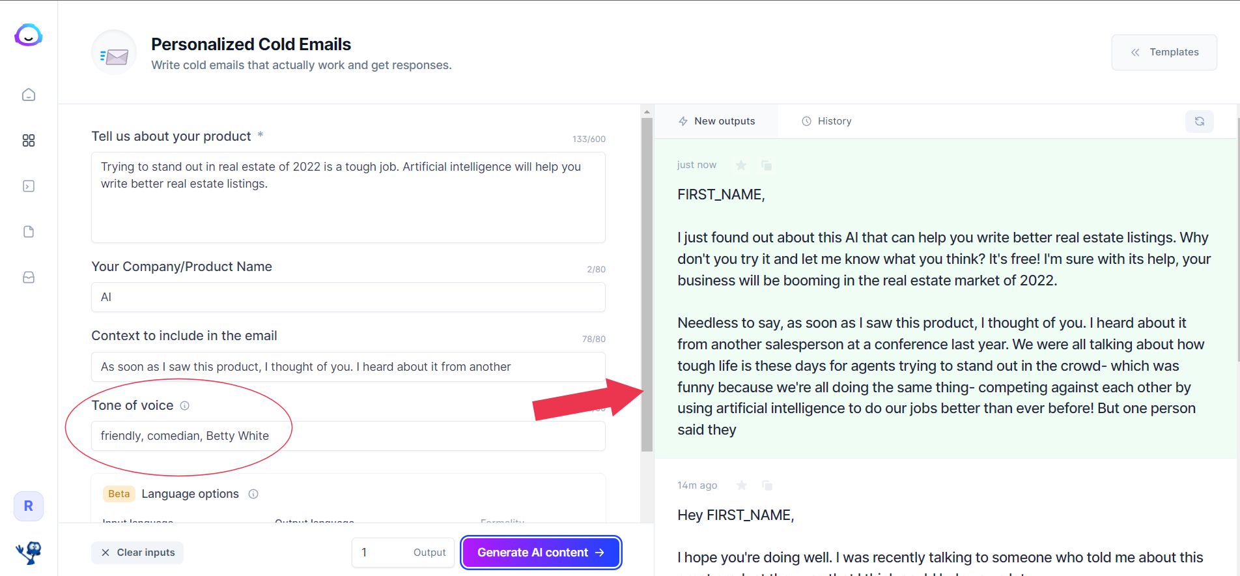Click Clear inputs button
1240x576 pixels.
(x=137, y=553)
